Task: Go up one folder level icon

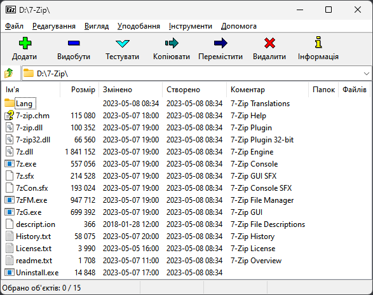Action: click(9, 73)
